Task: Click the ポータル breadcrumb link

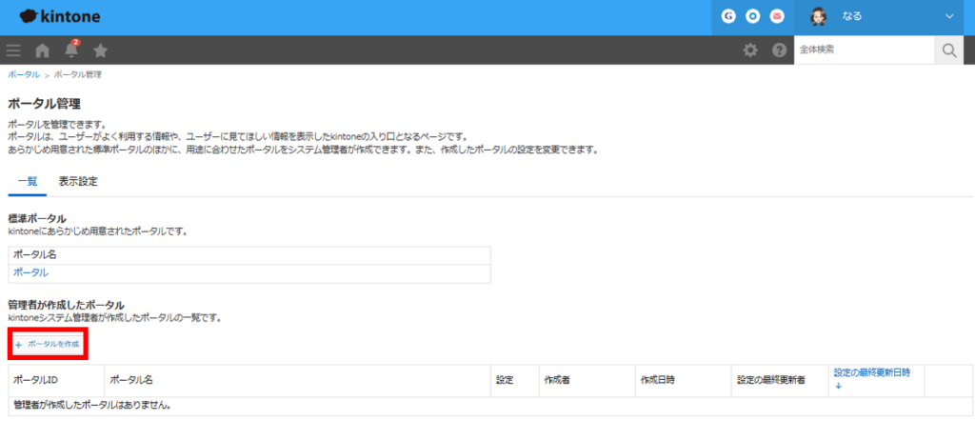Action: [23, 74]
